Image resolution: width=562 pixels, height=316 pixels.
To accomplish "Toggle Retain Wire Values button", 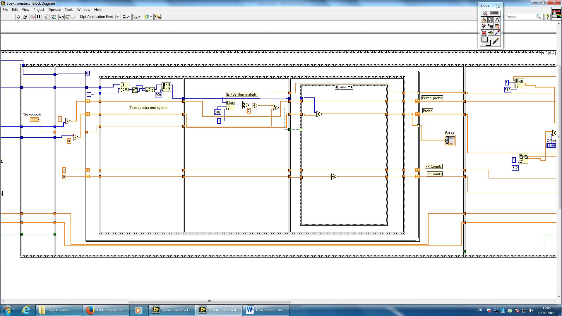I will tap(54, 17).
